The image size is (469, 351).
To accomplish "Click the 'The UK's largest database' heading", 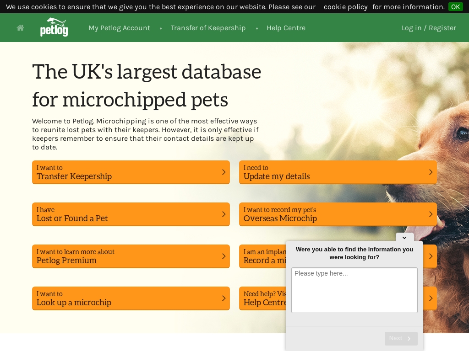I will [147, 85].
